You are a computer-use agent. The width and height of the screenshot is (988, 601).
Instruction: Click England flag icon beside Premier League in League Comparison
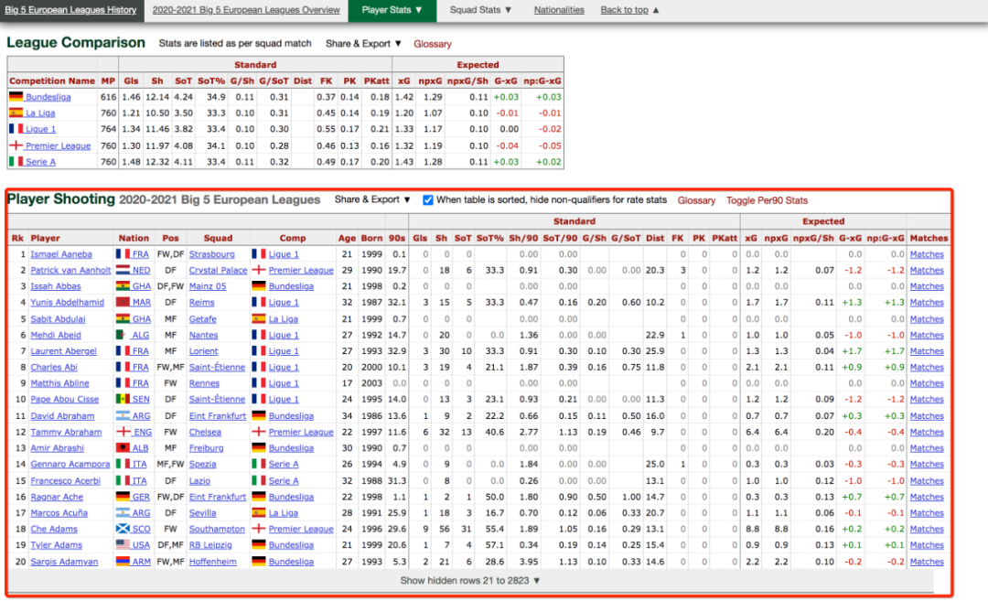coord(16,145)
